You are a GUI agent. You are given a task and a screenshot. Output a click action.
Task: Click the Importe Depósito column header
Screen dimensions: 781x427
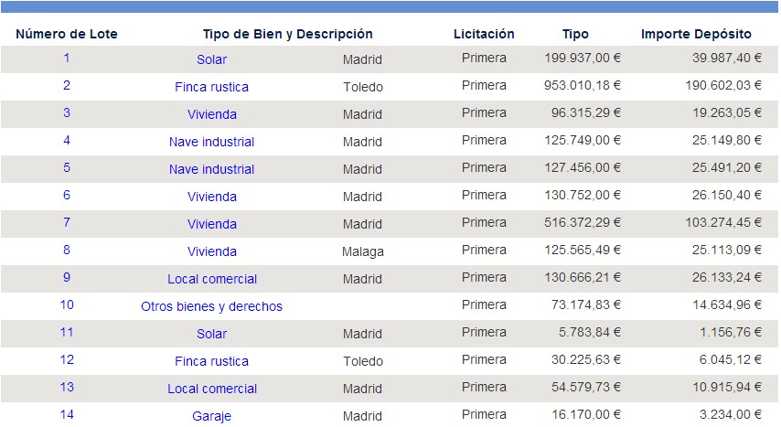click(x=696, y=34)
